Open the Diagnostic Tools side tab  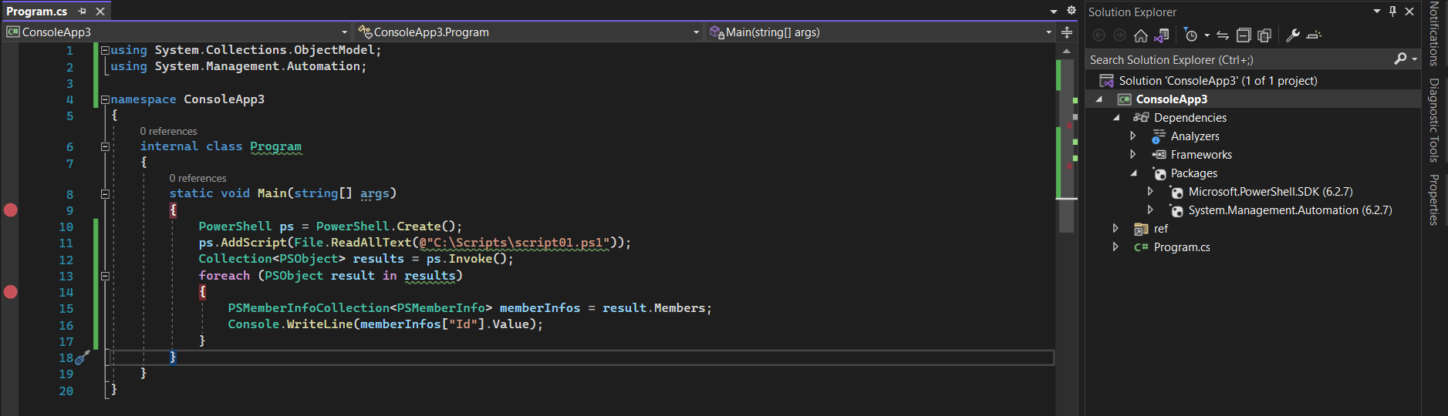coord(1434,120)
